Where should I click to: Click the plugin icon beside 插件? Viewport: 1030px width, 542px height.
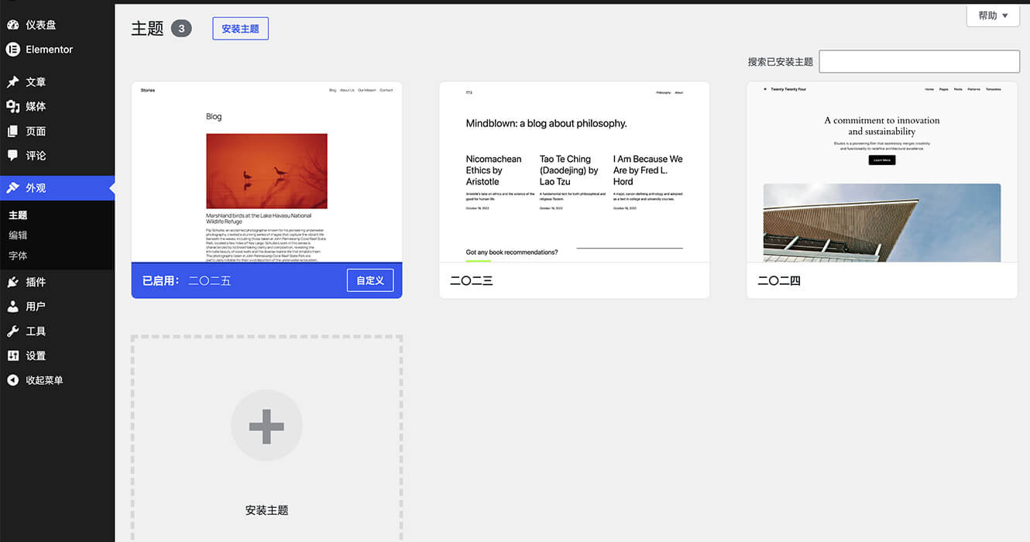click(12, 282)
